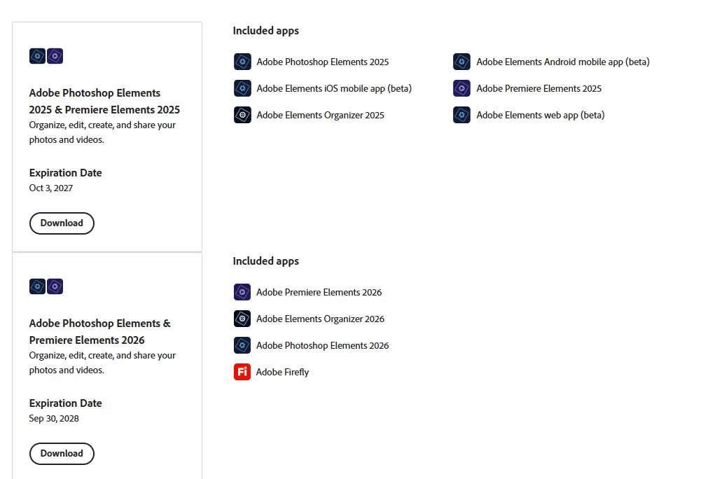
Task: Open the Adobe Firefly text label
Action: pyautogui.click(x=282, y=373)
